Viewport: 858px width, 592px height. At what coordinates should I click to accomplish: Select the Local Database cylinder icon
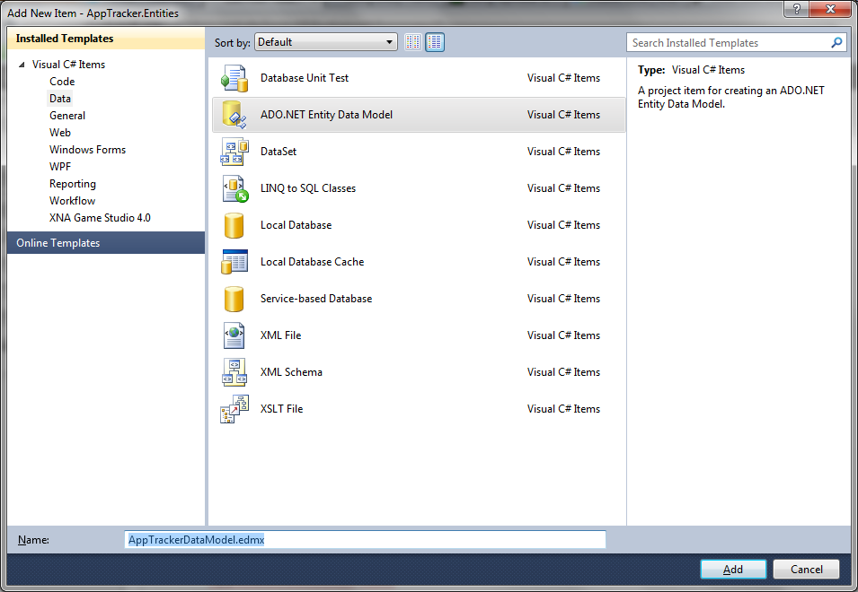[234, 225]
